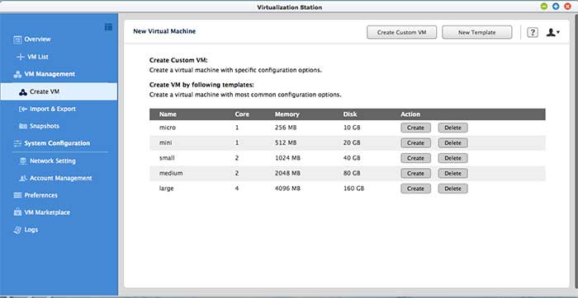
Task: Open the user account dropdown menu
Action: click(553, 32)
